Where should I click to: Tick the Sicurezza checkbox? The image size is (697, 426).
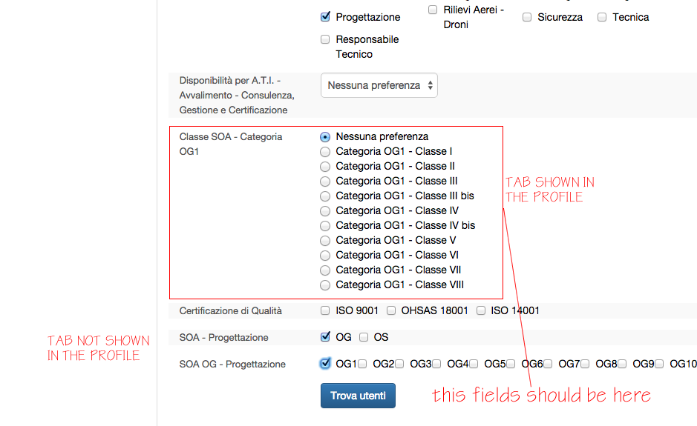pyautogui.click(x=527, y=17)
